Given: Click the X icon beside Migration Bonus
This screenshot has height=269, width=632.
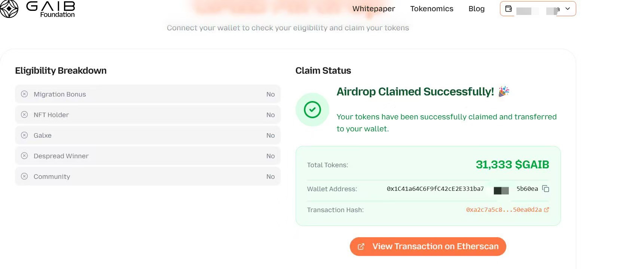Looking at the screenshot, I should [24, 94].
